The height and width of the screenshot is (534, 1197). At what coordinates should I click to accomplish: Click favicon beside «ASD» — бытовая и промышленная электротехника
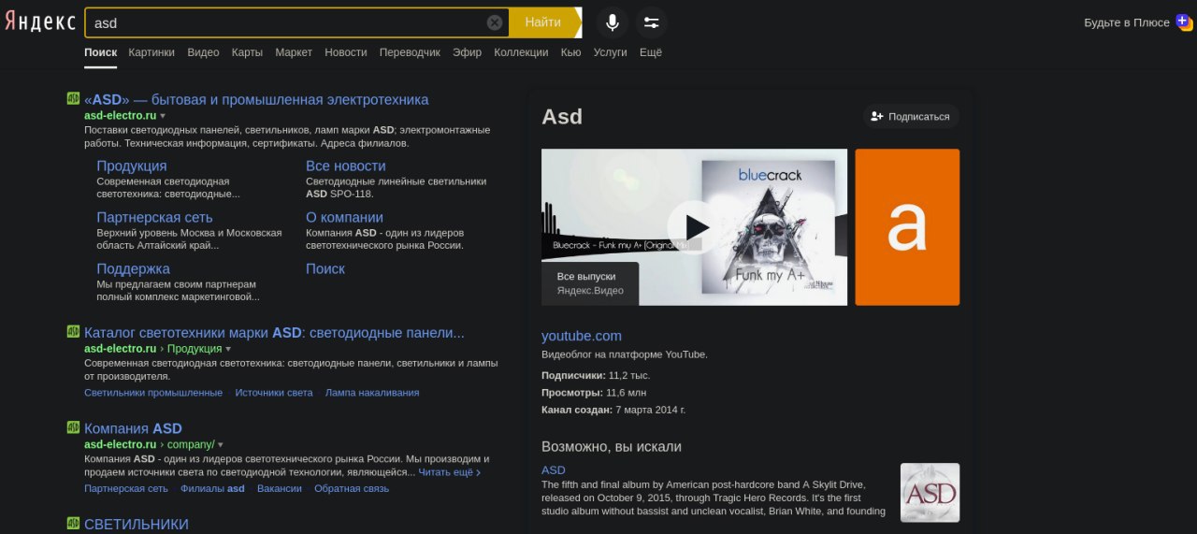[73, 98]
